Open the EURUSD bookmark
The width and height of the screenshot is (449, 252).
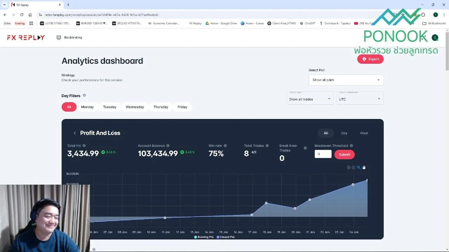click(92, 23)
